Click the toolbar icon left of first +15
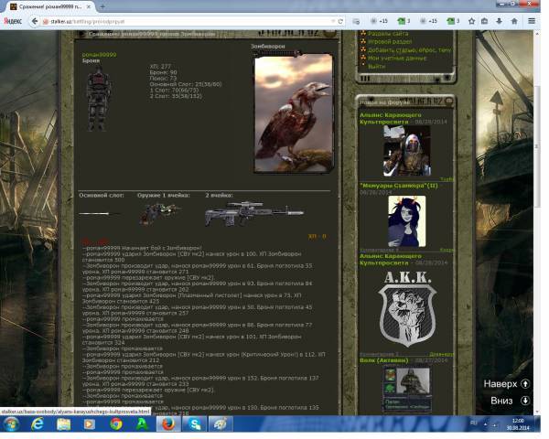 356,21
